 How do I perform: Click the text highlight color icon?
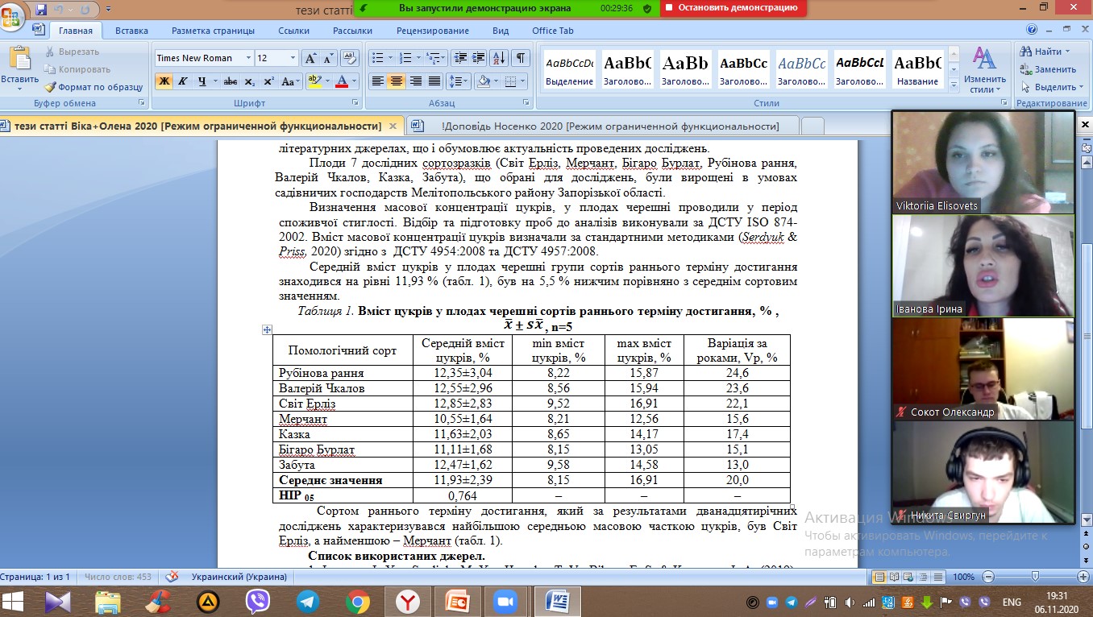click(314, 81)
